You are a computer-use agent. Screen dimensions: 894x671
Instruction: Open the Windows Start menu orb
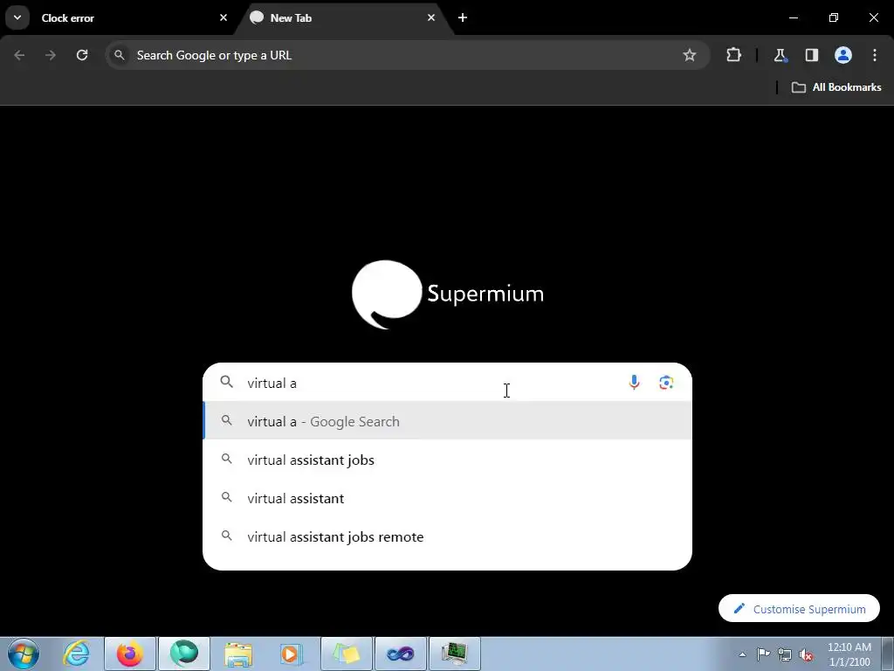[x=24, y=654]
